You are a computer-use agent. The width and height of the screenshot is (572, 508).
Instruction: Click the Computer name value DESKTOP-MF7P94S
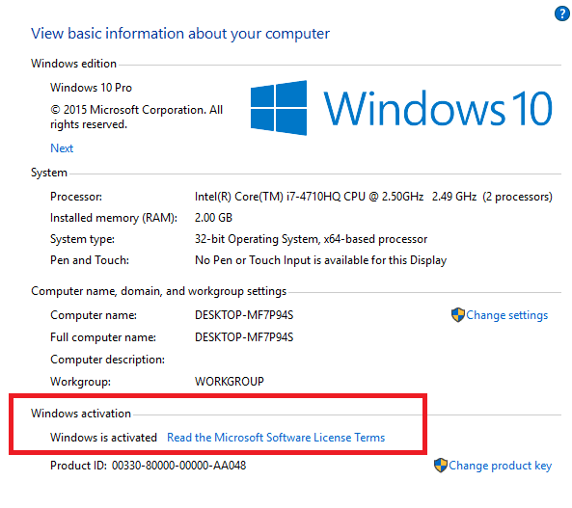pyautogui.click(x=244, y=315)
